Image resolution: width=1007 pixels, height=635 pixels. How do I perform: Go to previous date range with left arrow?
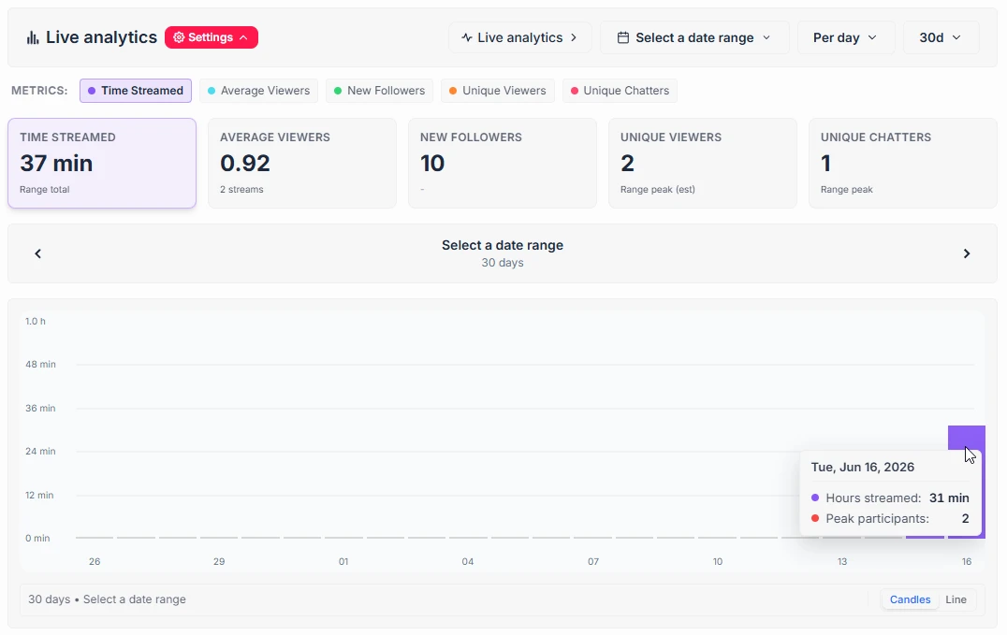tap(37, 253)
